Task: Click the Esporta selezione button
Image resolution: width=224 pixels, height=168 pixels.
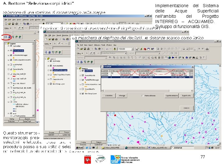Action: click(x=171, y=96)
